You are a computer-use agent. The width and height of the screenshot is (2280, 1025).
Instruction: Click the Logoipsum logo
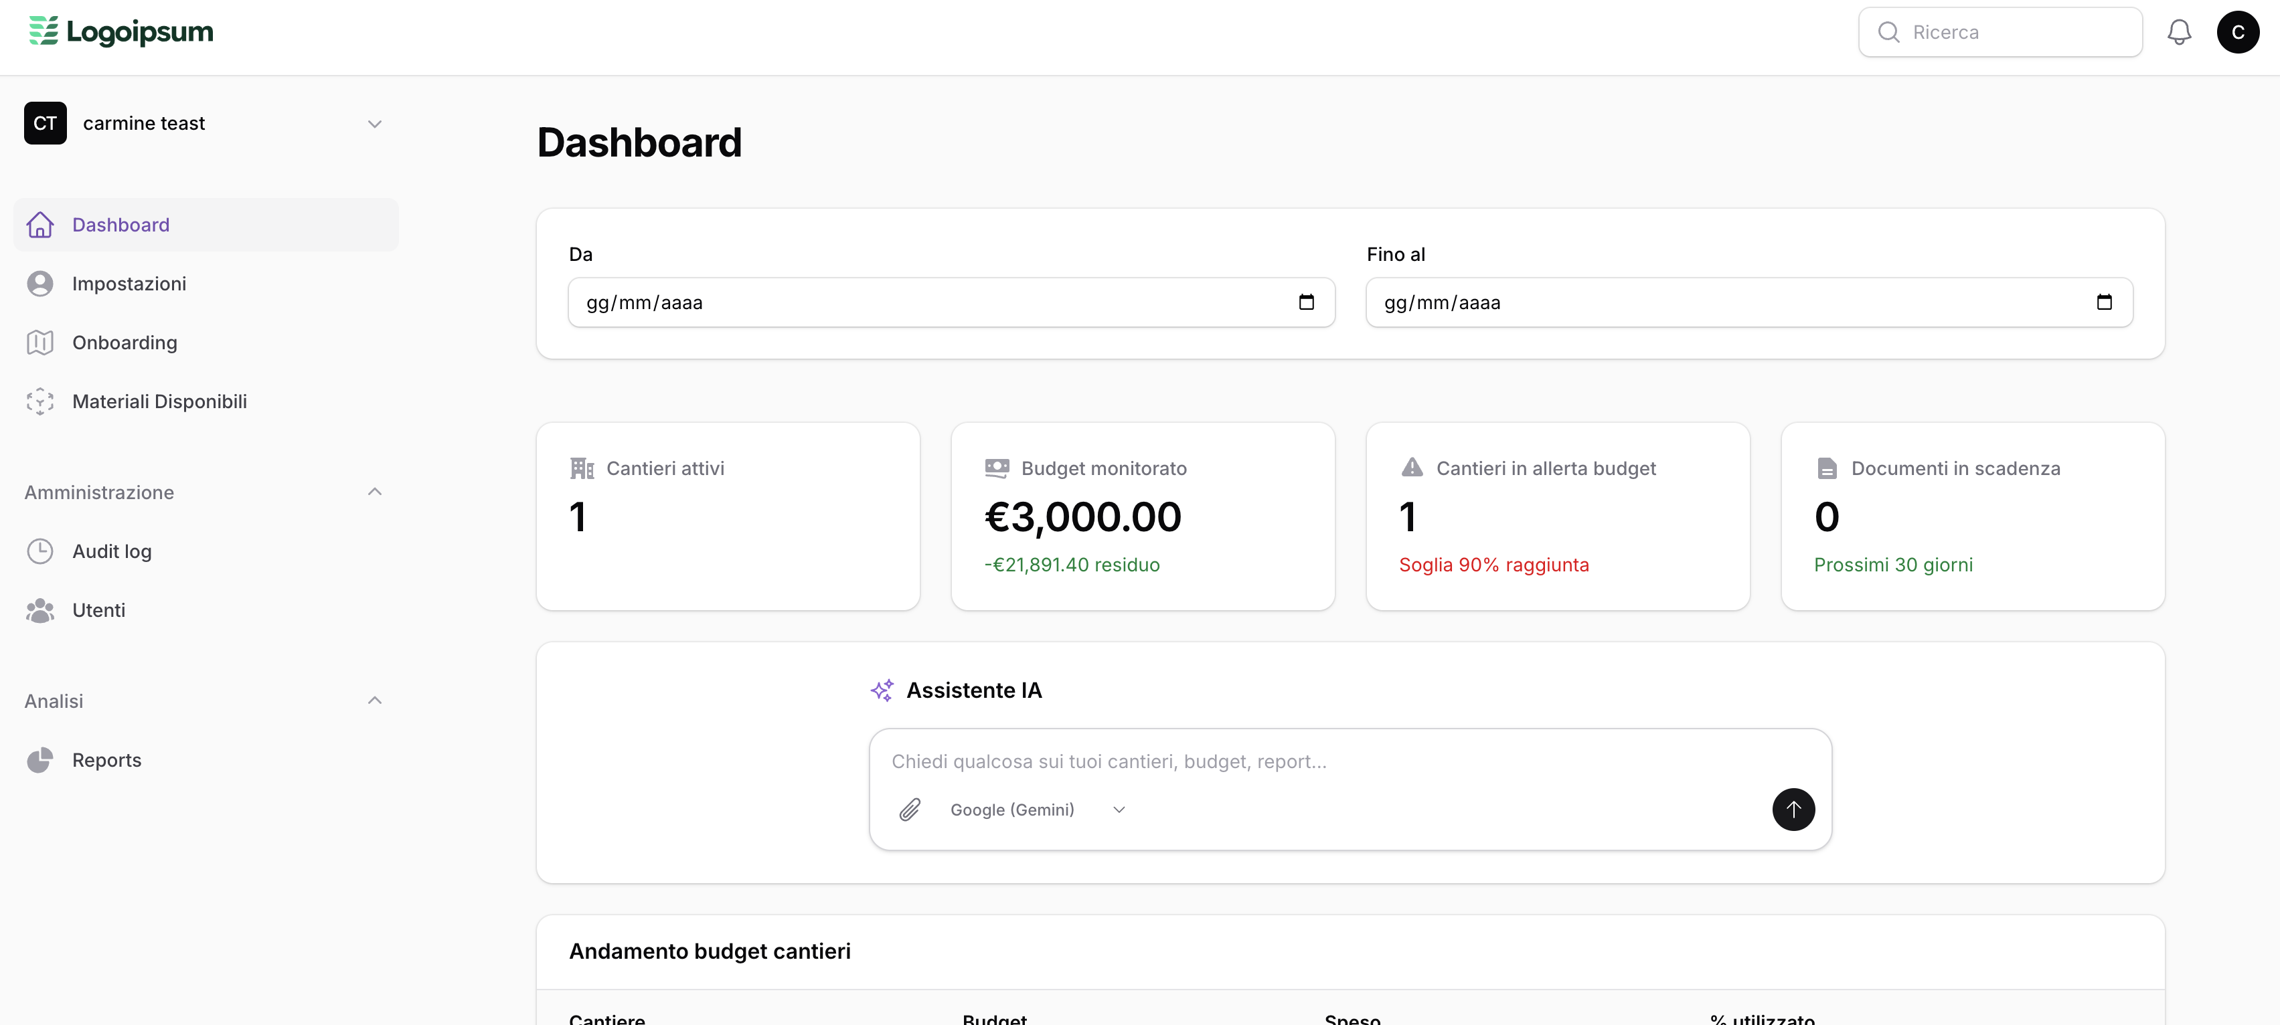pyautogui.click(x=121, y=32)
